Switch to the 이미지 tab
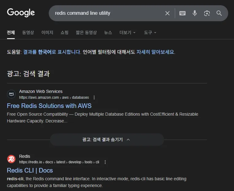The width and height of the screenshot is (234, 191). click(x=47, y=33)
